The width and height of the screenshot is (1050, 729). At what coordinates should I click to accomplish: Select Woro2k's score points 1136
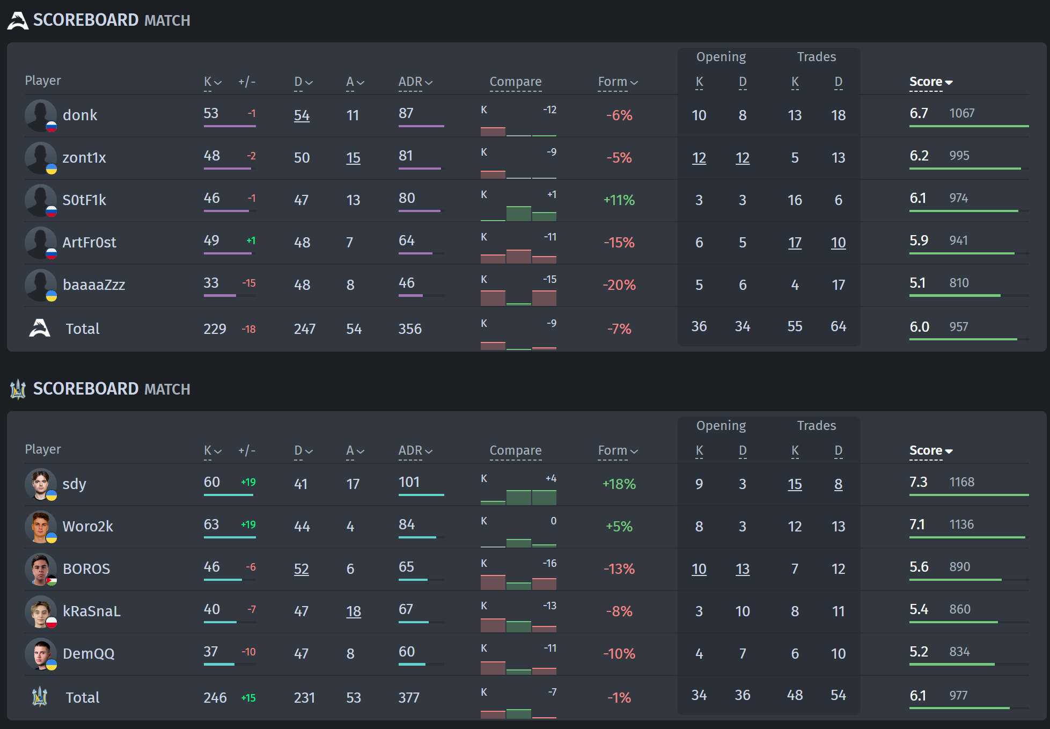pyautogui.click(x=962, y=524)
